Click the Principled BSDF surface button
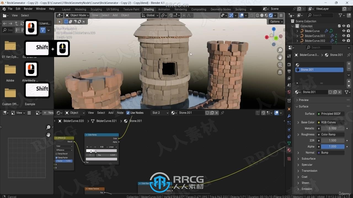Viewport: 353px width, 198px height. pos(330,114)
